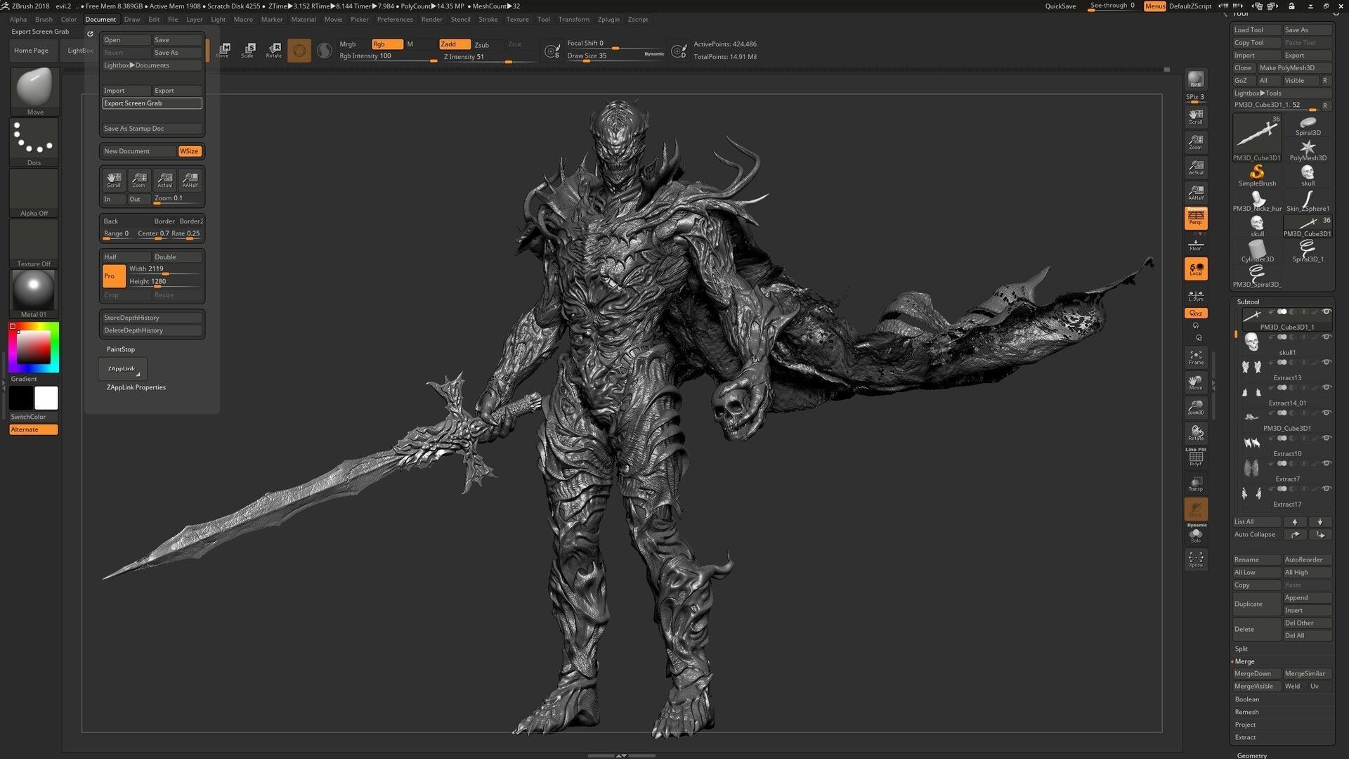Click the Export Screen Grab button
The width and height of the screenshot is (1349, 759).
click(x=152, y=103)
